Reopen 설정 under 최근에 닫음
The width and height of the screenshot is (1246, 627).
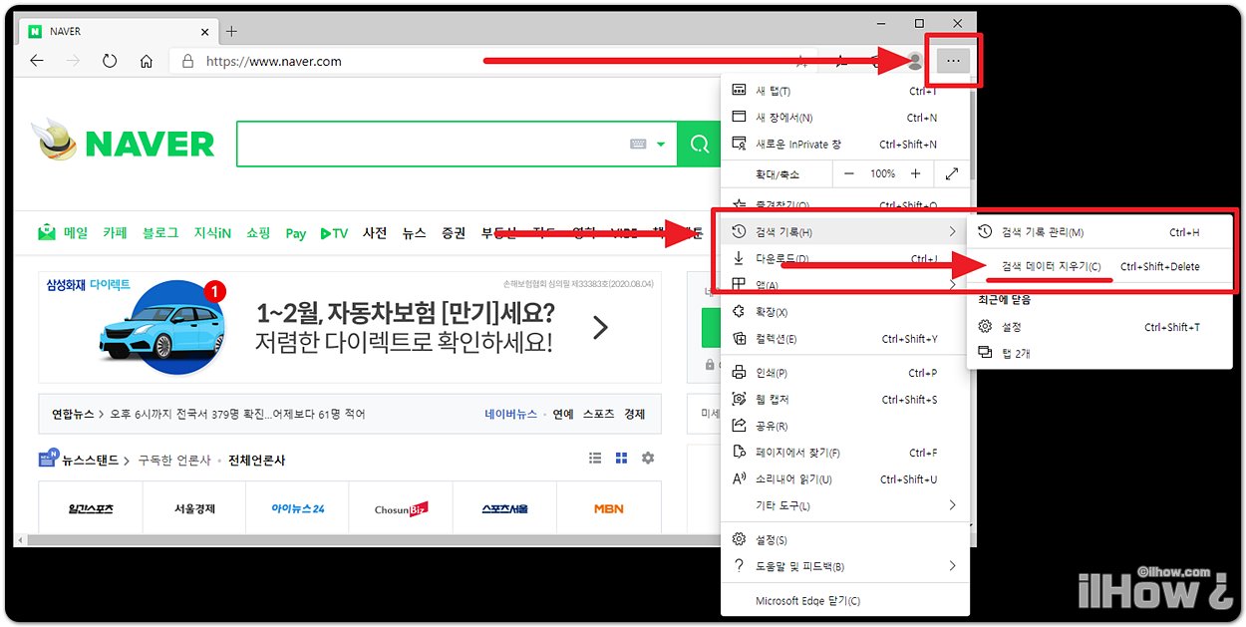1100,327
